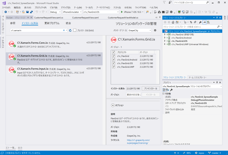This screenshot has height=155, width=228.
Task: Toggle the Include prerelease checkbox
Action: [x=75, y=30]
